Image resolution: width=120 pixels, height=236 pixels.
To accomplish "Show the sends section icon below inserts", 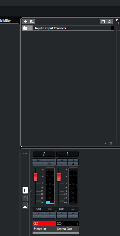I will tap(25, 206).
